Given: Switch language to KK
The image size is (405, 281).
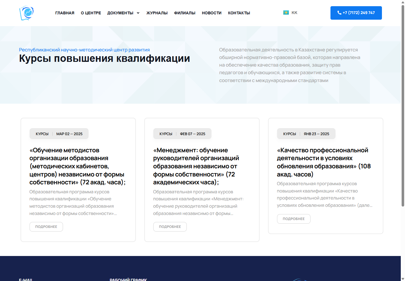Looking at the screenshot, I should click(x=294, y=13).
